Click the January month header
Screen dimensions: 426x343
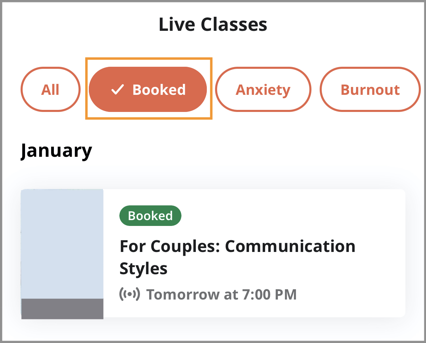(x=57, y=151)
